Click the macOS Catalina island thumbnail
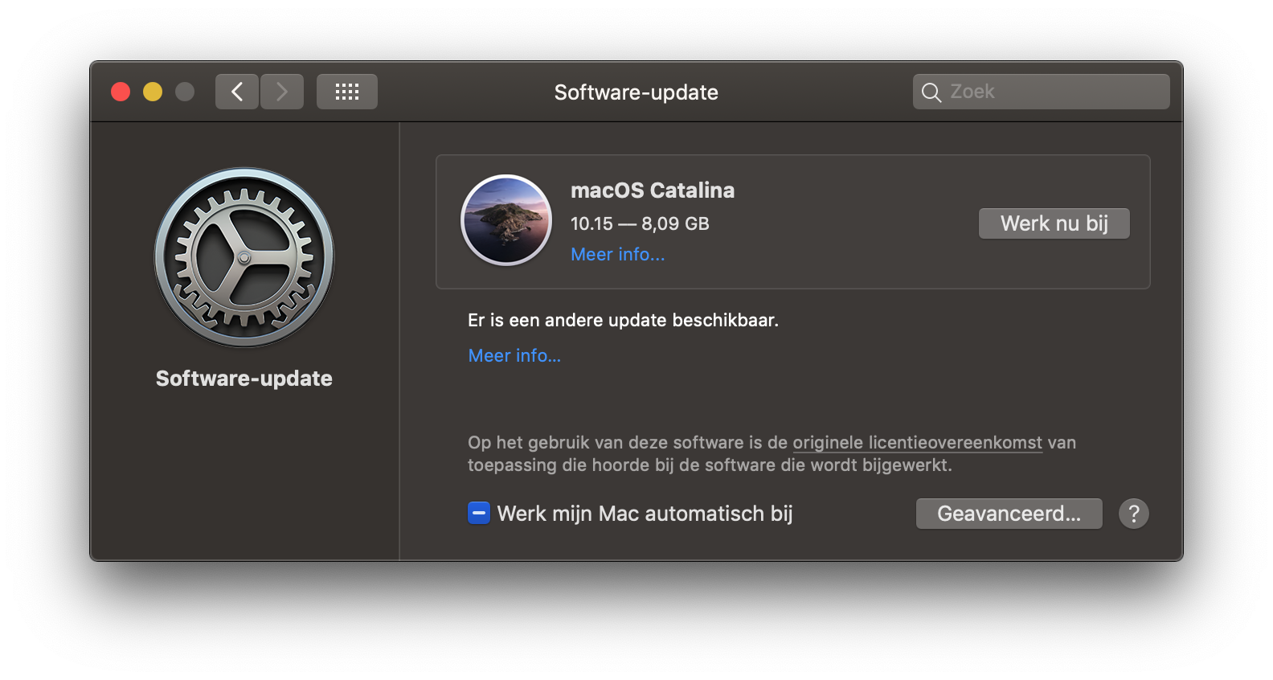This screenshot has height=680, width=1273. [506, 220]
